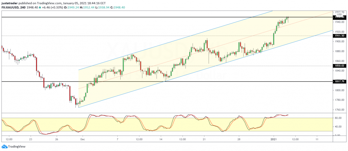Select the 23 date marker on time axis

pyautogui.click(x=31, y=139)
